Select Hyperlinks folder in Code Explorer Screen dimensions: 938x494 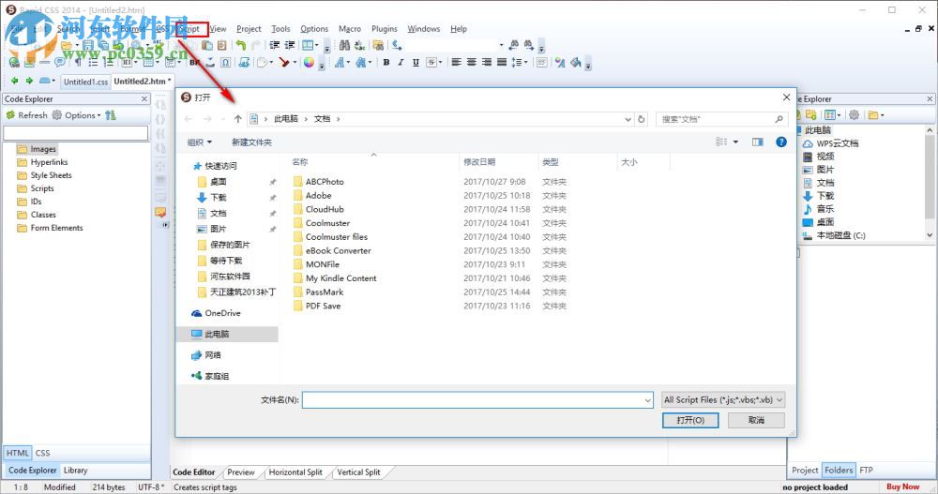pos(42,162)
